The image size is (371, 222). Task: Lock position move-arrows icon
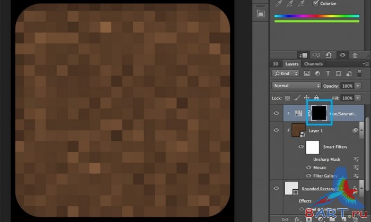click(x=307, y=97)
